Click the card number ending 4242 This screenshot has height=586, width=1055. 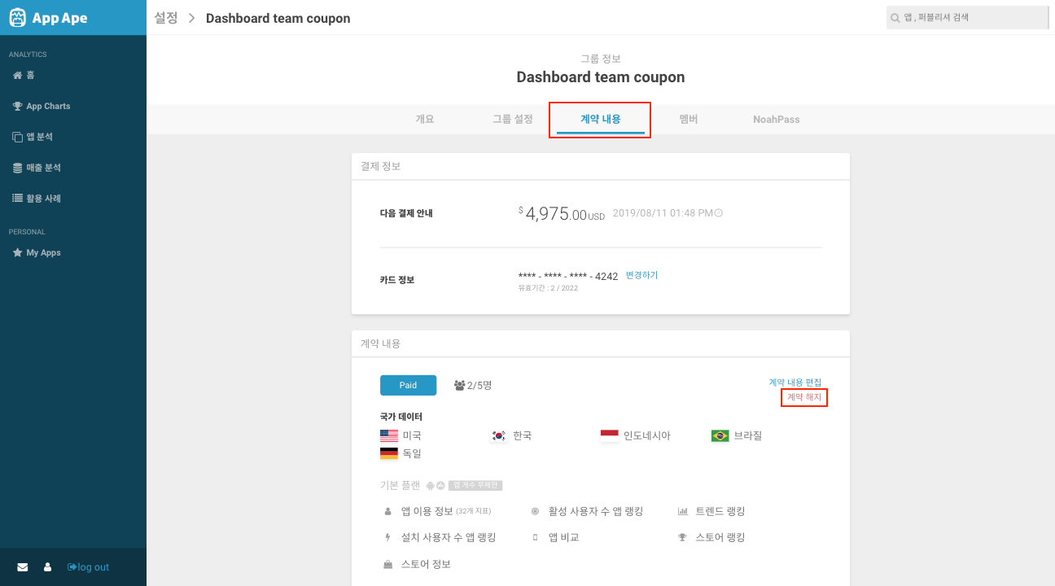pos(568,276)
